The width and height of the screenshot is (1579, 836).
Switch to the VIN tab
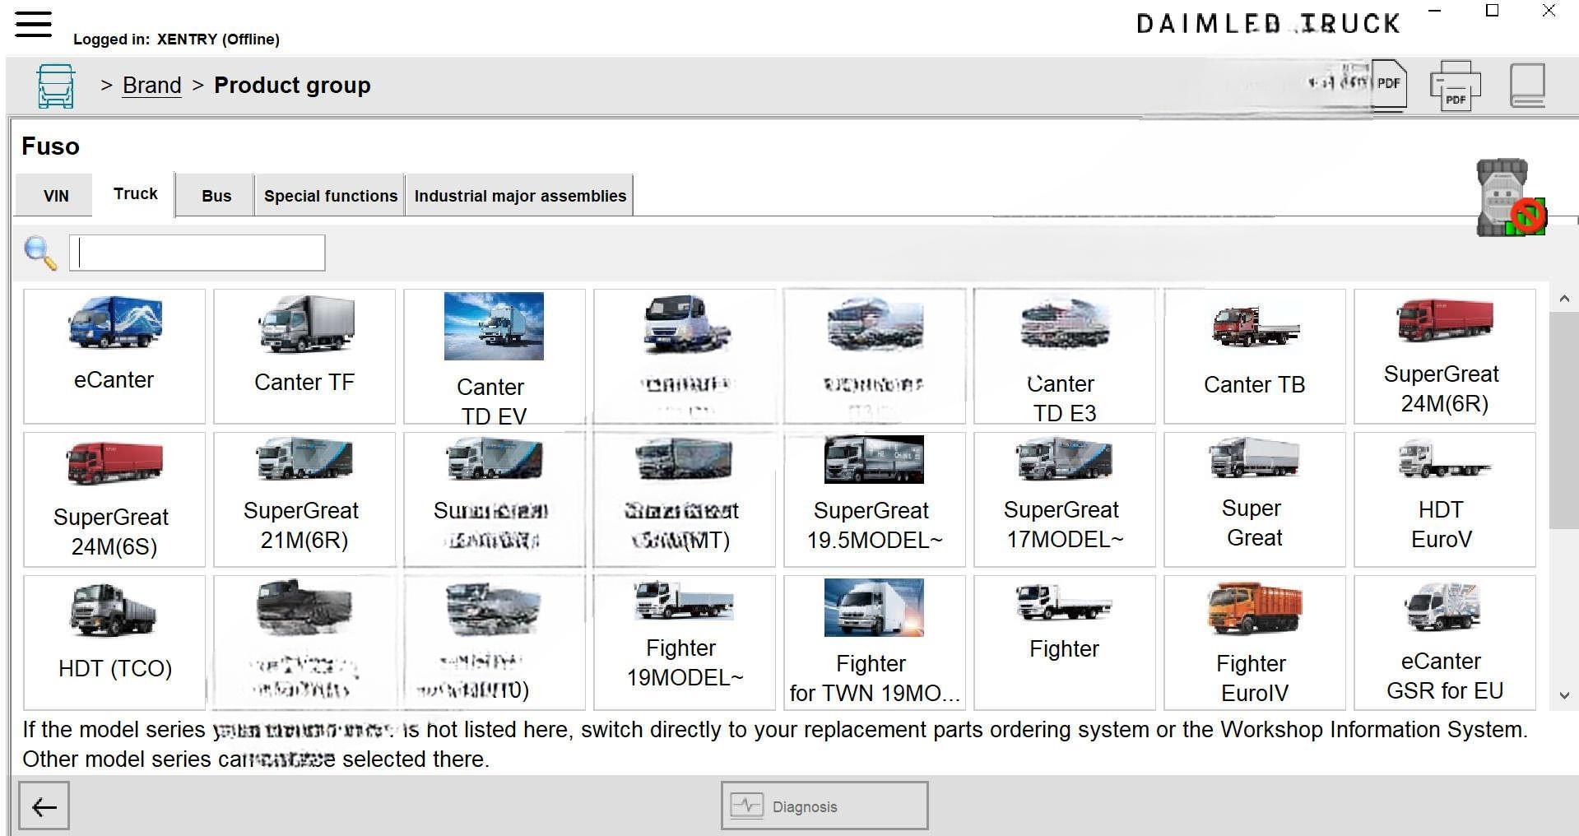coord(56,196)
